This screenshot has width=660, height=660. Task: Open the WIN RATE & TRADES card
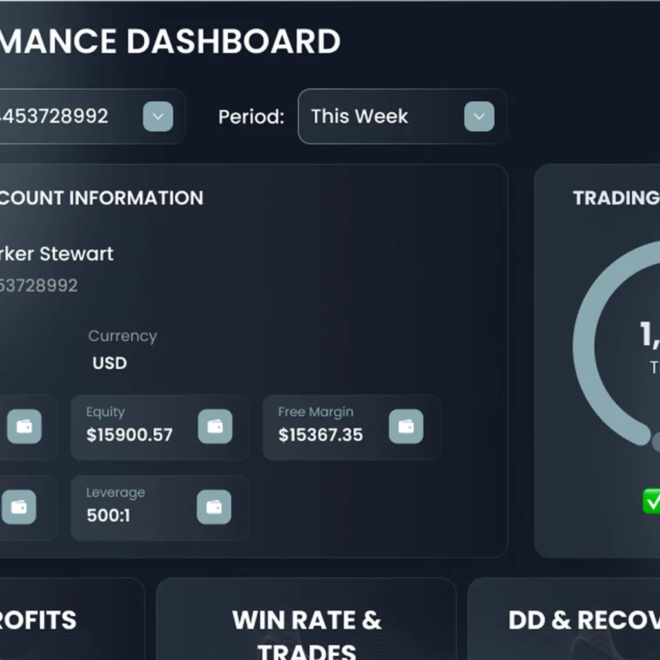click(306, 620)
